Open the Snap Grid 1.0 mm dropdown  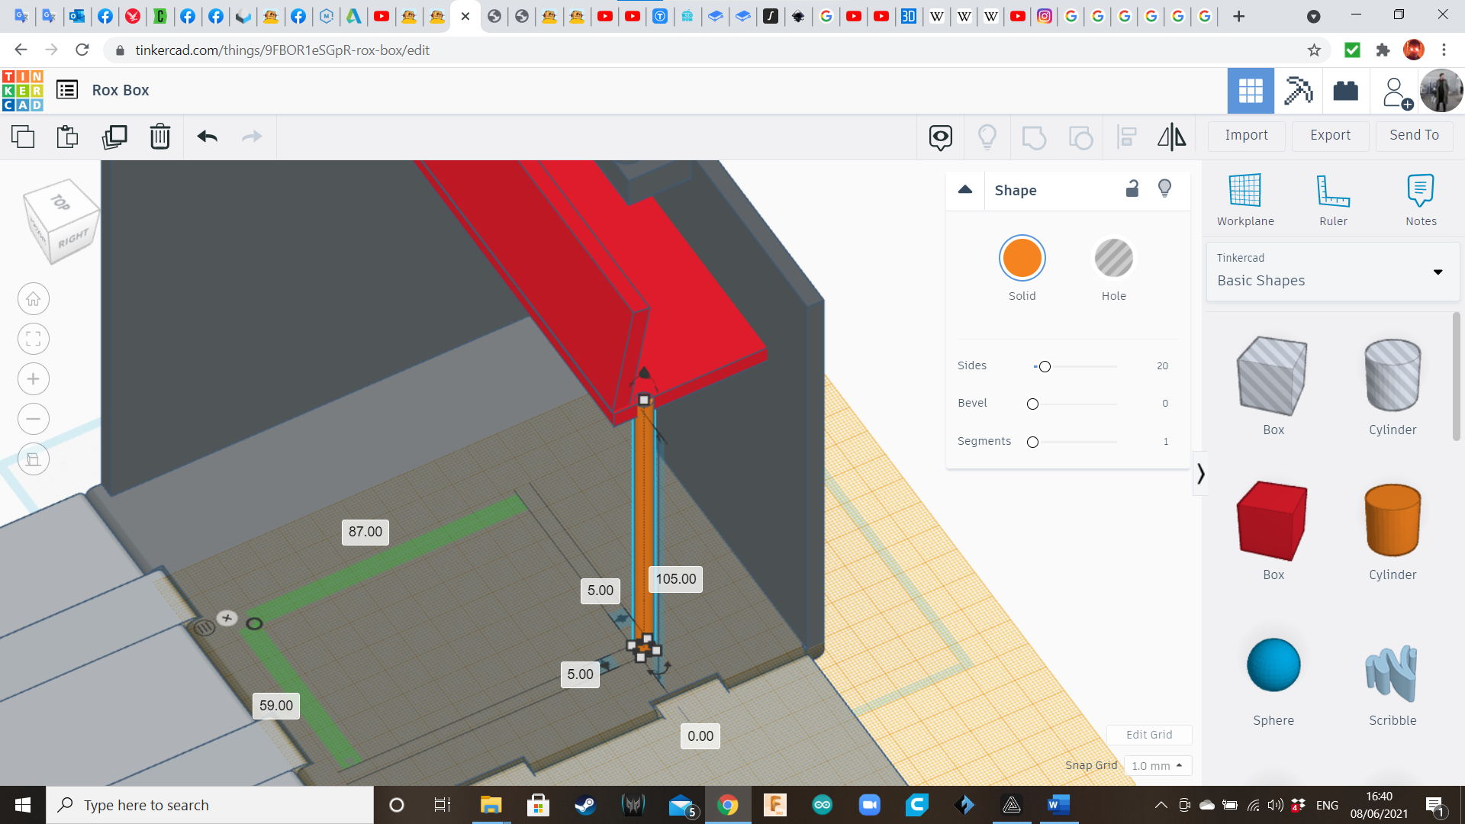1157,765
